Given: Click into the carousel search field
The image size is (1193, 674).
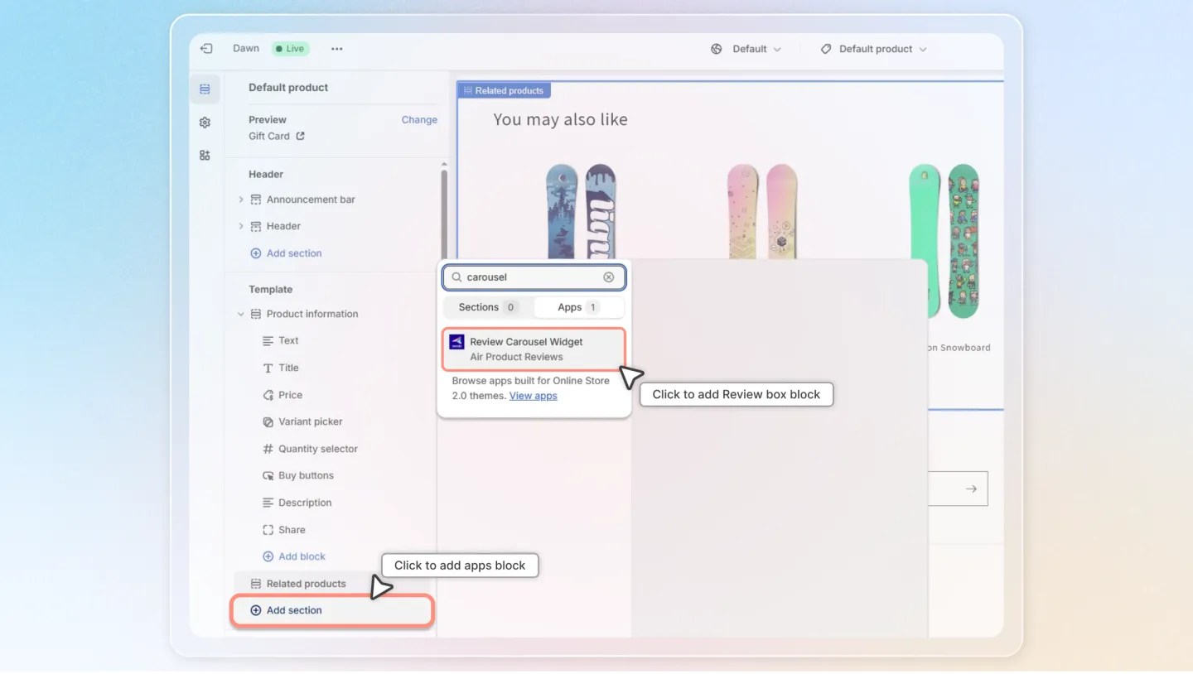Looking at the screenshot, I should [x=534, y=277].
